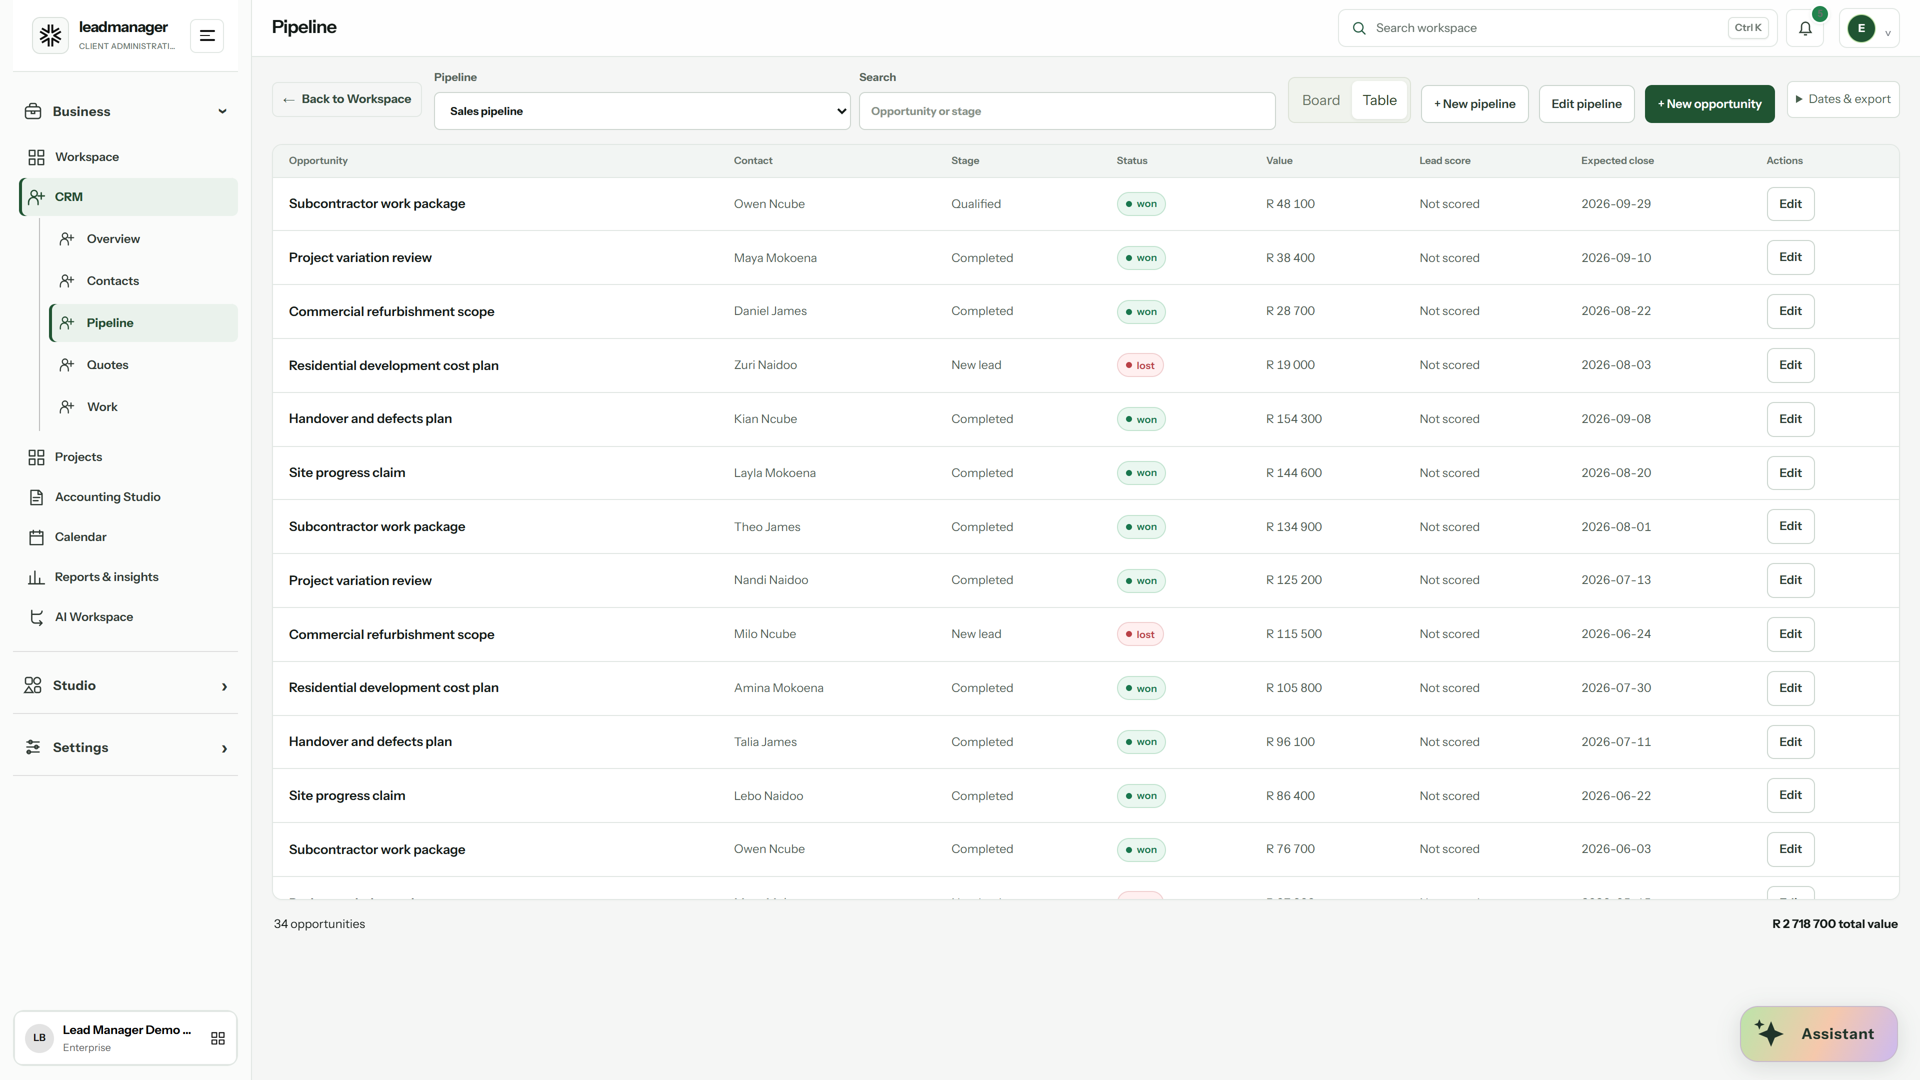Click the workspace switcher grid icon
The width and height of the screenshot is (1920, 1080).
[217, 1038]
